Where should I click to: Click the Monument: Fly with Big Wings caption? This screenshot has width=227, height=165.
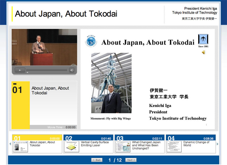[110, 118]
